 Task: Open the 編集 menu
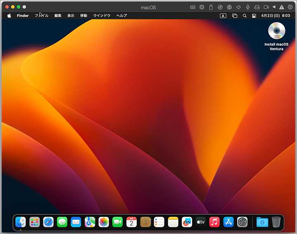click(58, 16)
